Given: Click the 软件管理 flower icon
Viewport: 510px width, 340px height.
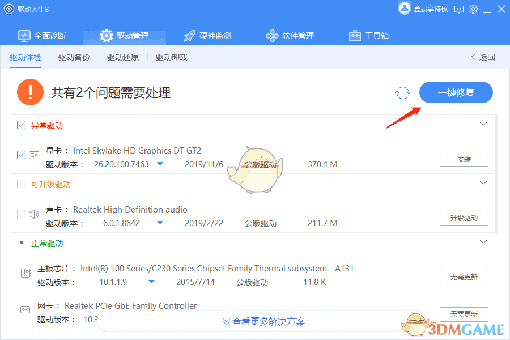Looking at the screenshot, I should [272, 36].
